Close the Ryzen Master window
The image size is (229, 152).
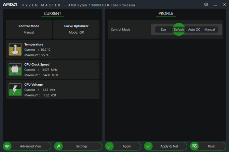pyautogui.click(x=224, y=5)
